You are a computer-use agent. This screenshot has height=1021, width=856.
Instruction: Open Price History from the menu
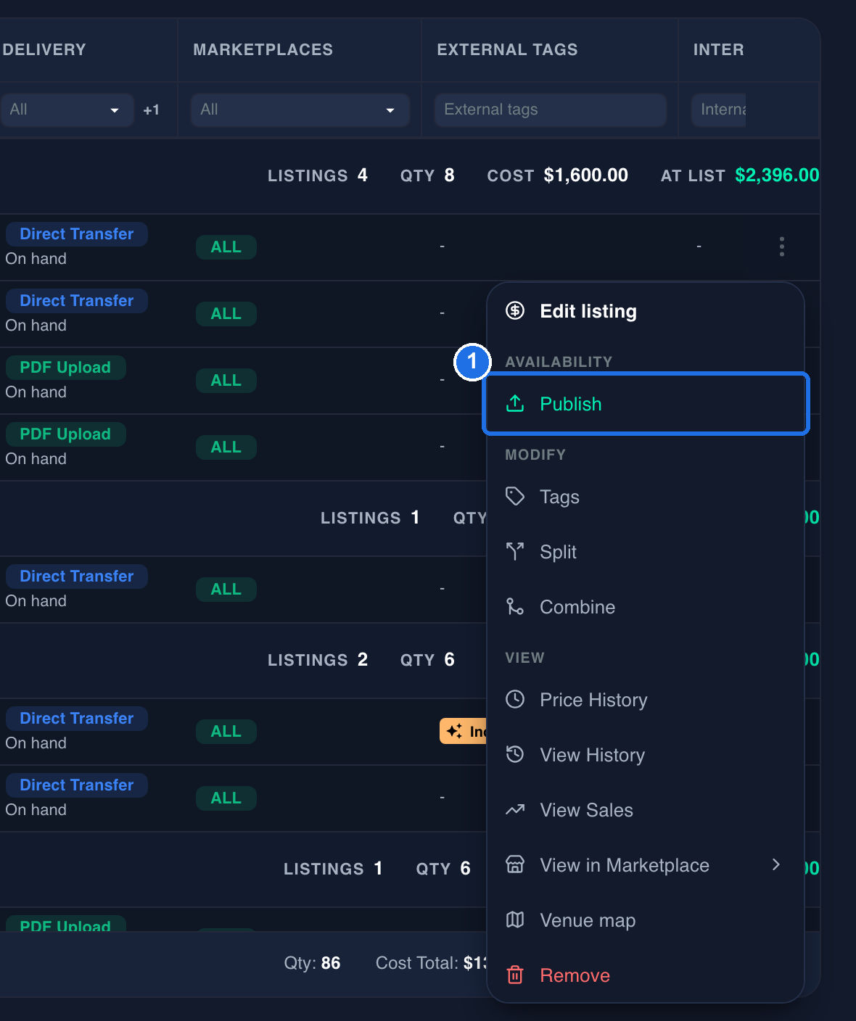646,700
